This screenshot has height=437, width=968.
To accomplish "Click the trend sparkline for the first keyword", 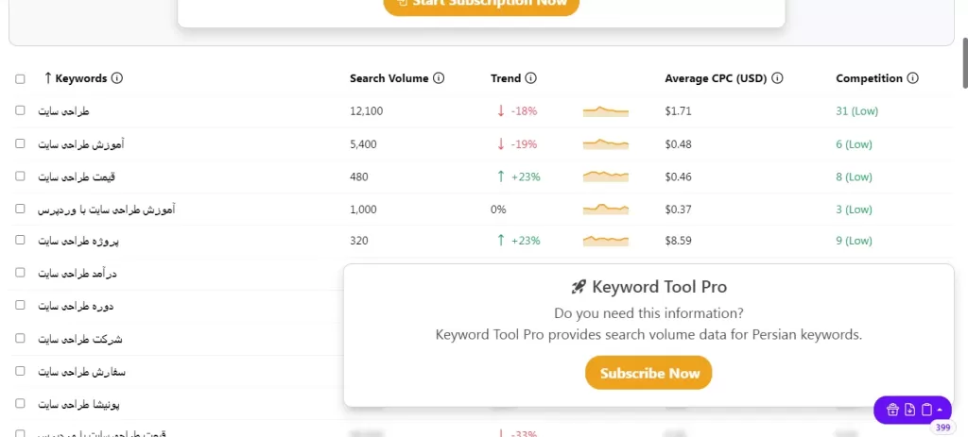I will tap(605, 111).
